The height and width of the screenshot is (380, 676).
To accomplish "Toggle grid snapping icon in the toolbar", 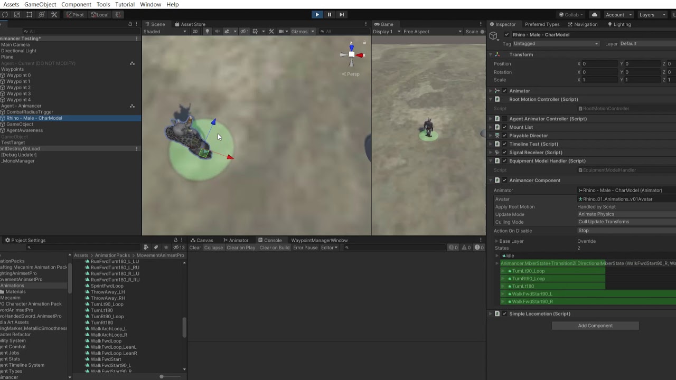I will (x=118, y=15).
